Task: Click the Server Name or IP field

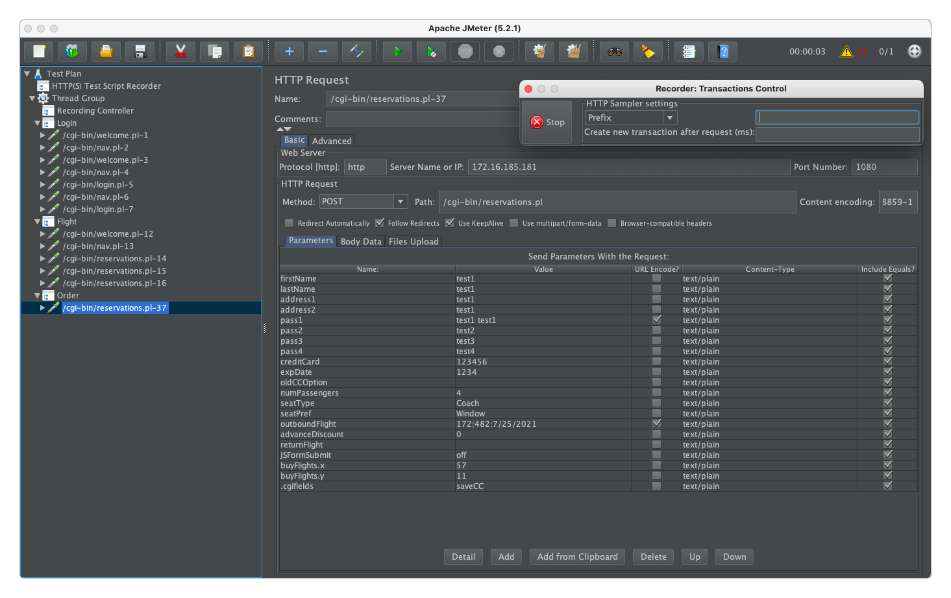Action: pyautogui.click(x=629, y=167)
